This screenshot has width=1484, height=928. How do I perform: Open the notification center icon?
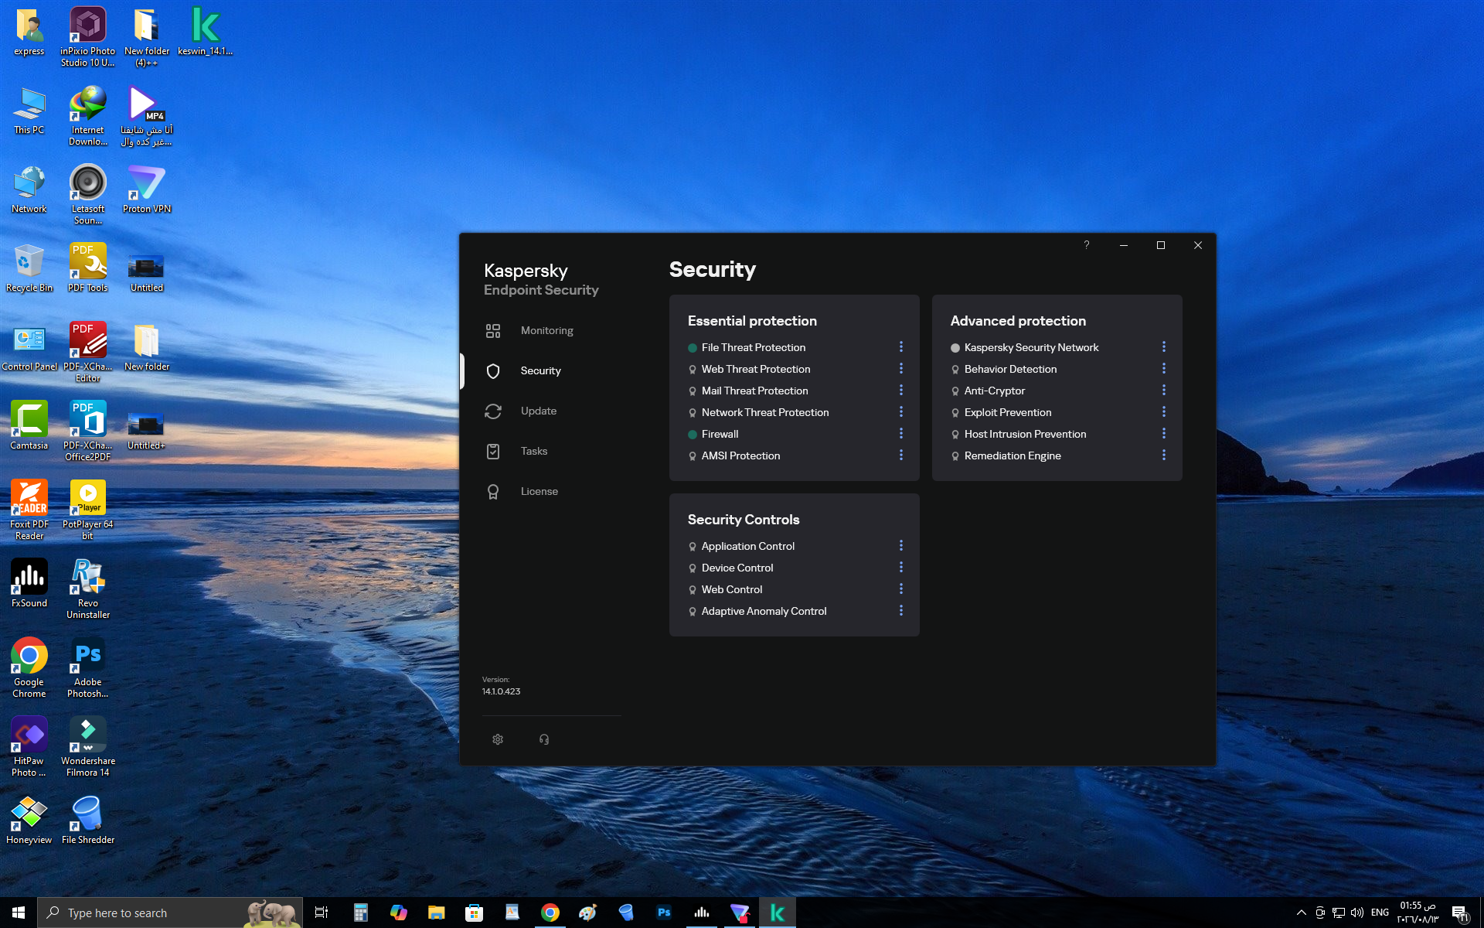pos(1459,913)
